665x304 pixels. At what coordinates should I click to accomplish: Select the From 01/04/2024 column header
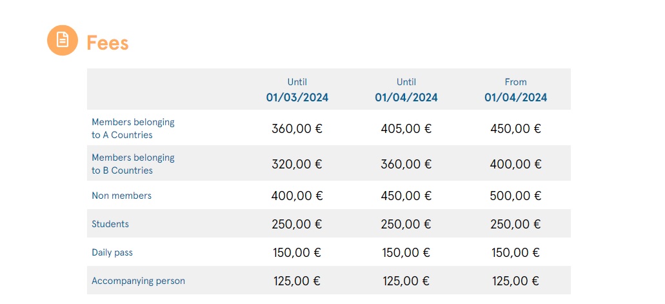[x=515, y=90]
